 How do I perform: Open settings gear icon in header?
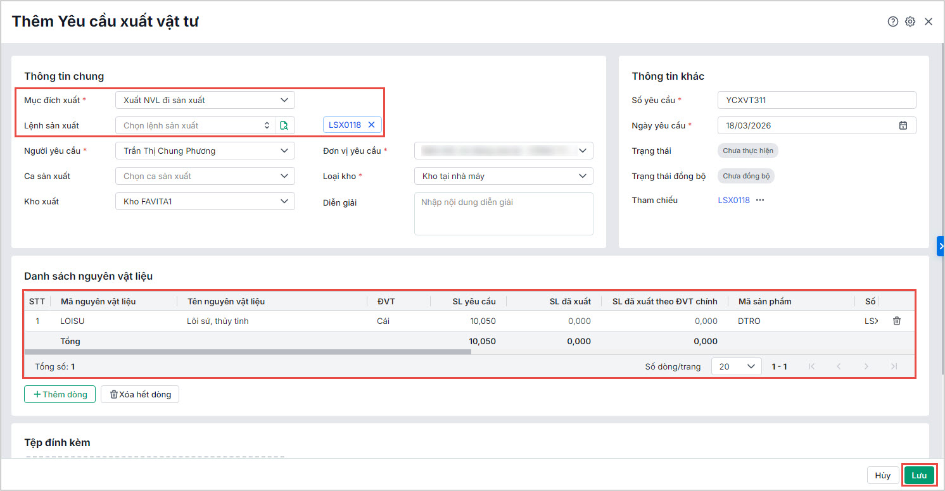pyautogui.click(x=910, y=22)
